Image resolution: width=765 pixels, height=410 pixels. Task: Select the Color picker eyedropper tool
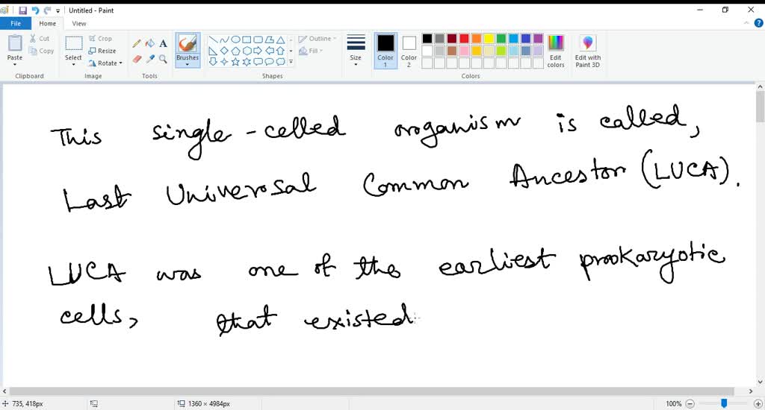149,59
